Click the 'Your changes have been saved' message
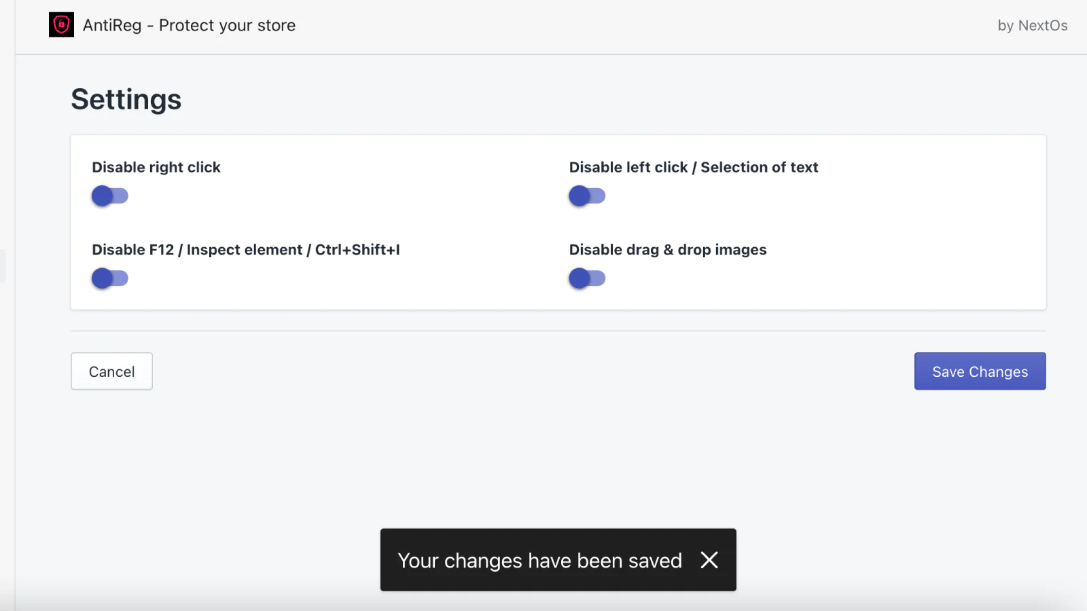1087x611 pixels. point(539,561)
